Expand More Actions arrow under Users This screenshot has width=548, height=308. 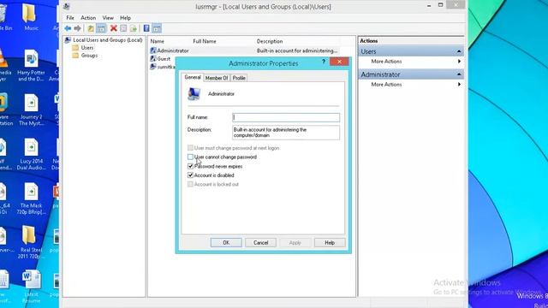[459, 61]
